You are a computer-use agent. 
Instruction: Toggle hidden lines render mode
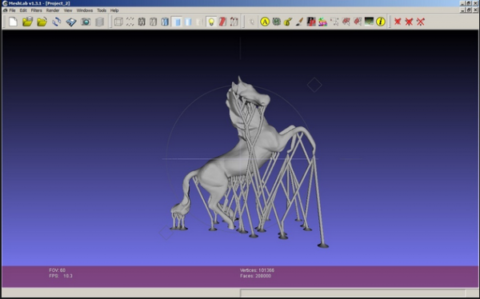[x=154, y=22]
